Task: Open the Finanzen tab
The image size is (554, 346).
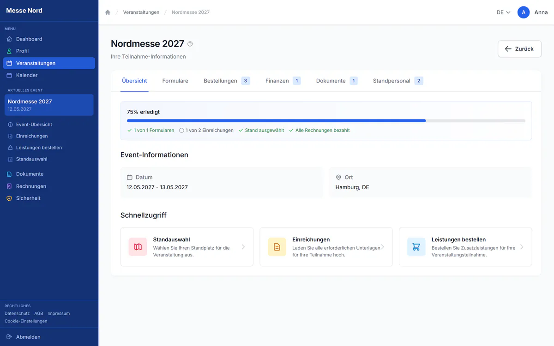Action: click(283, 81)
